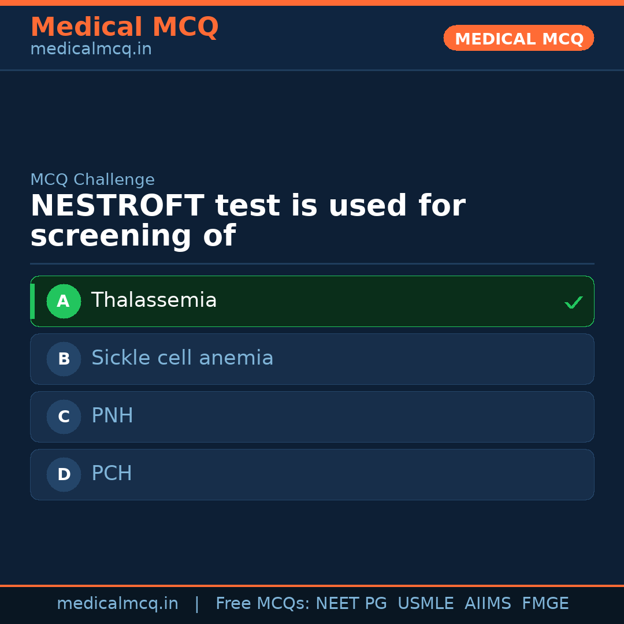Select the Thalassemia answer text
The image size is (624, 624).
click(154, 300)
